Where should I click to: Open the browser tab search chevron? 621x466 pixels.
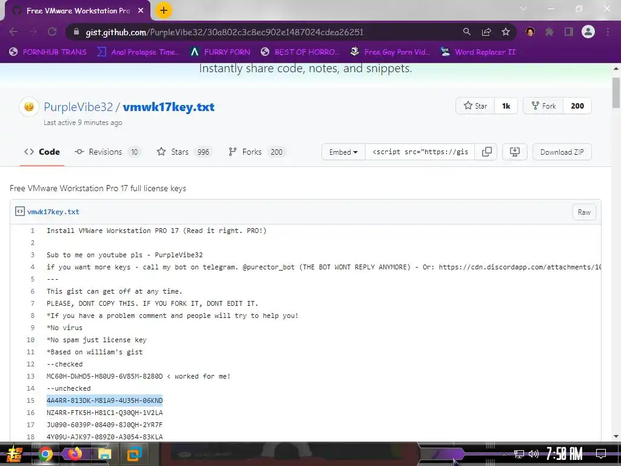pos(523,8)
